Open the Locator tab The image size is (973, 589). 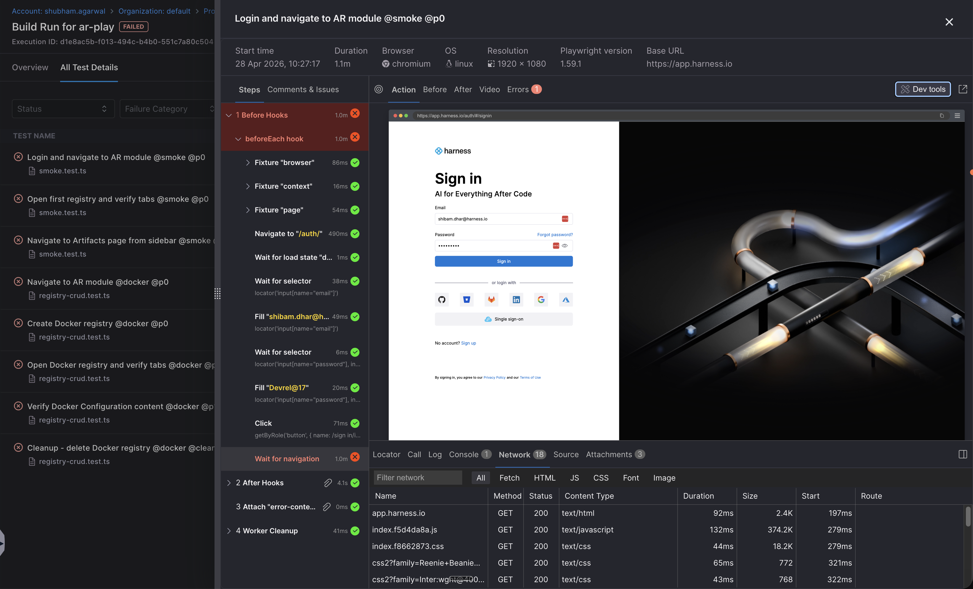tap(386, 454)
